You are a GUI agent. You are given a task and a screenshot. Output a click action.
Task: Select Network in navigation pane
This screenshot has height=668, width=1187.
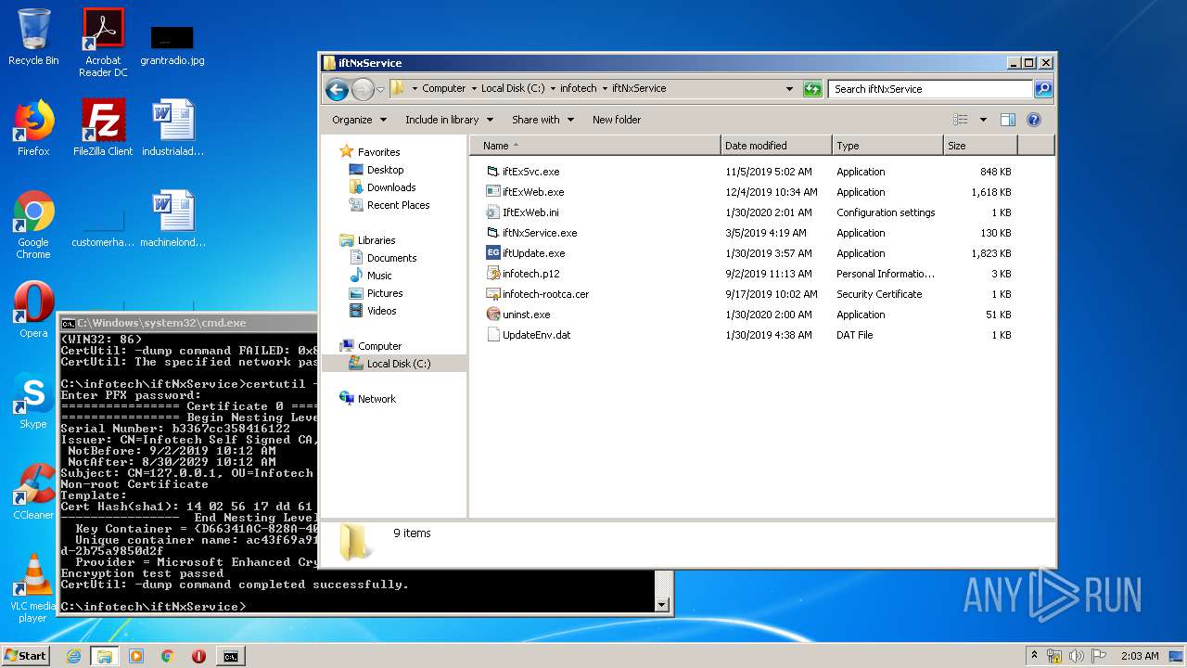[377, 399]
